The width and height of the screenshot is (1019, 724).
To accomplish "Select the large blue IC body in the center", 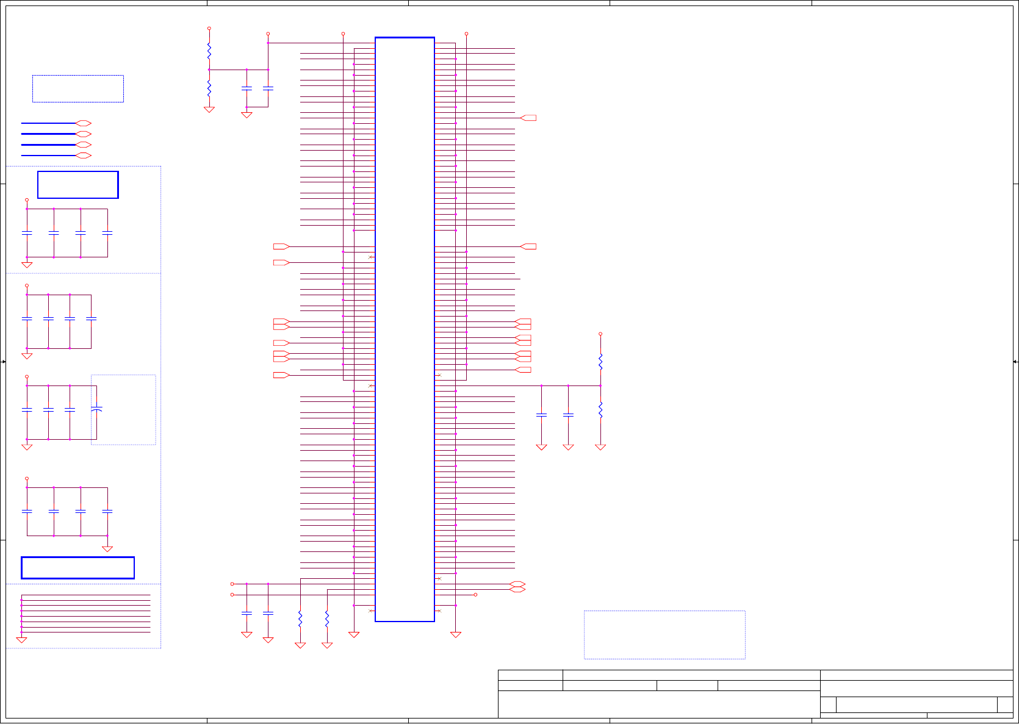I will 405,329.
